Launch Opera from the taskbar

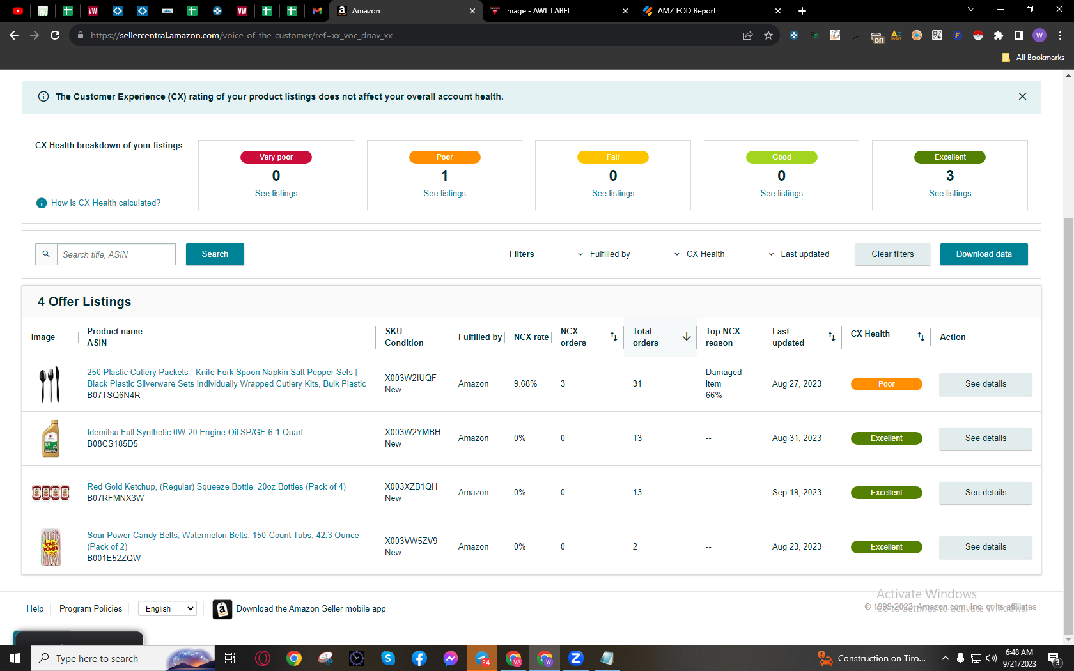[263, 658]
